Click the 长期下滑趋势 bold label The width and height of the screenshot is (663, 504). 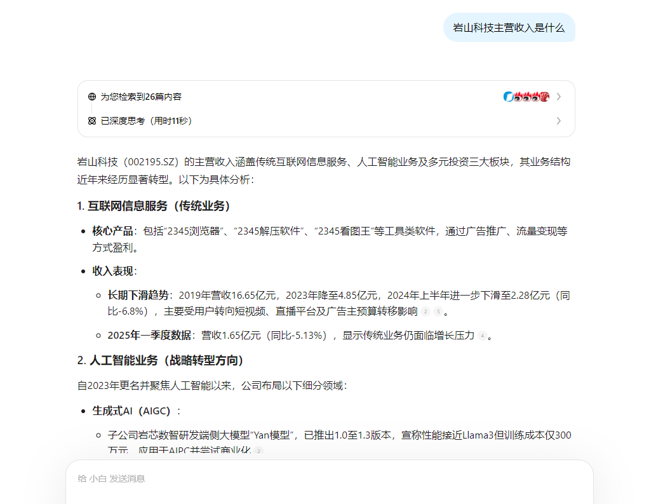point(138,296)
